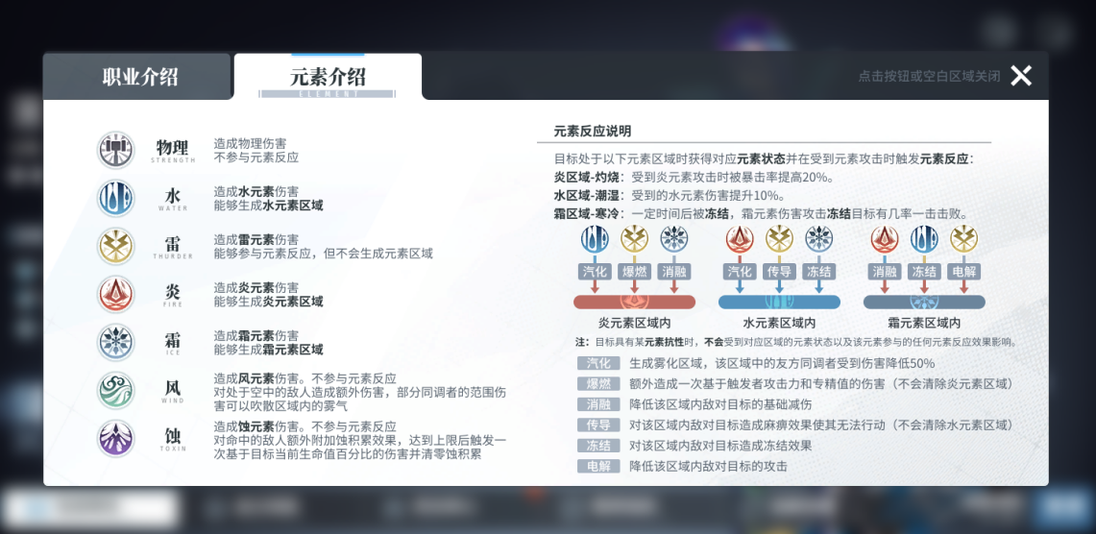Click the Thunder (雷) icon in left list
Image resolution: width=1096 pixels, height=534 pixels.
pyautogui.click(x=116, y=246)
